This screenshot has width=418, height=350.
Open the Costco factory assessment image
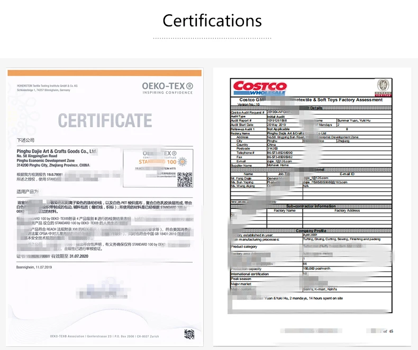pos(312,206)
